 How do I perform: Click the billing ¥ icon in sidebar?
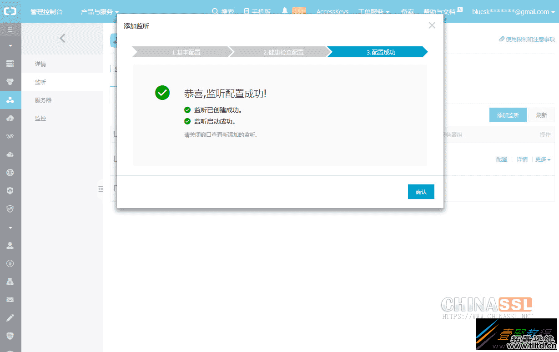10,263
